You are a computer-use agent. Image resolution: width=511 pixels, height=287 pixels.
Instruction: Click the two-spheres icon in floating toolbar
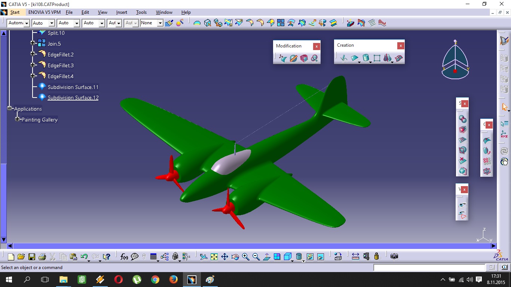click(x=463, y=119)
